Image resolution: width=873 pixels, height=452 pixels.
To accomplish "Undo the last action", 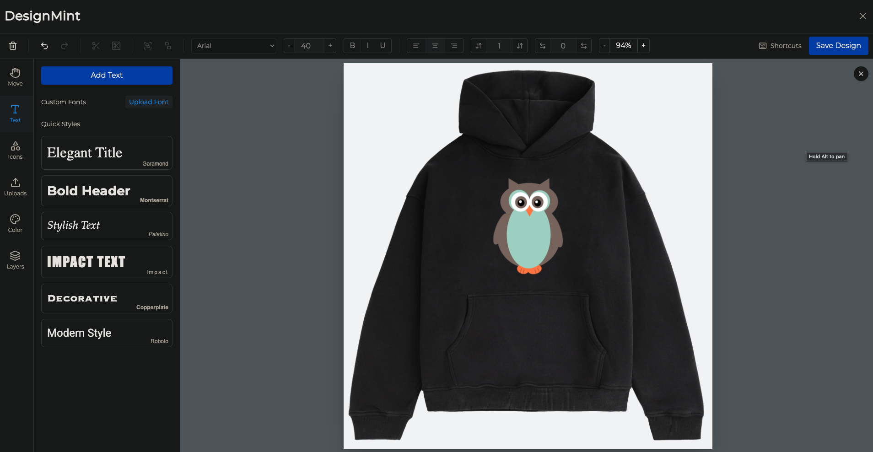I will click(44, 46).
